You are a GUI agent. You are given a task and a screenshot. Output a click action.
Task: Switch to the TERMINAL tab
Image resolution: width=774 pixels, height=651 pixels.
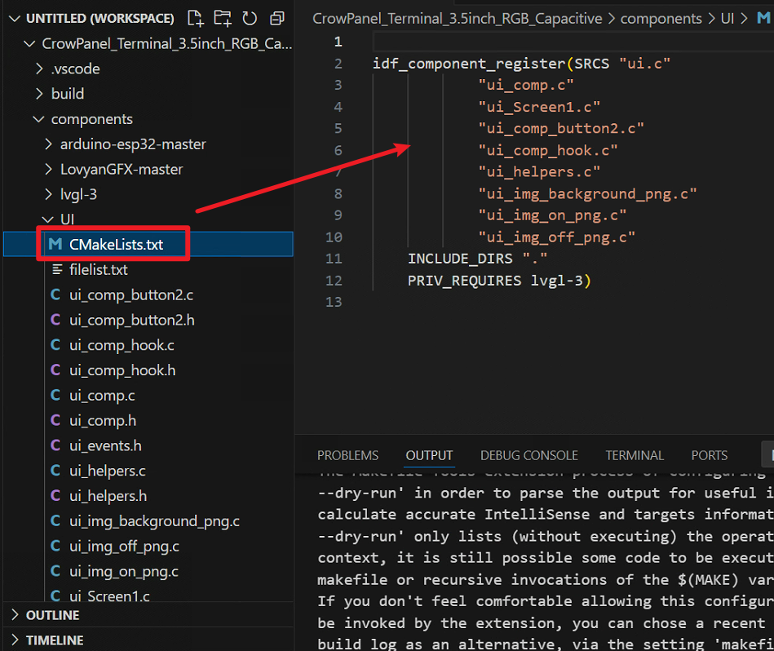point(635,455)
